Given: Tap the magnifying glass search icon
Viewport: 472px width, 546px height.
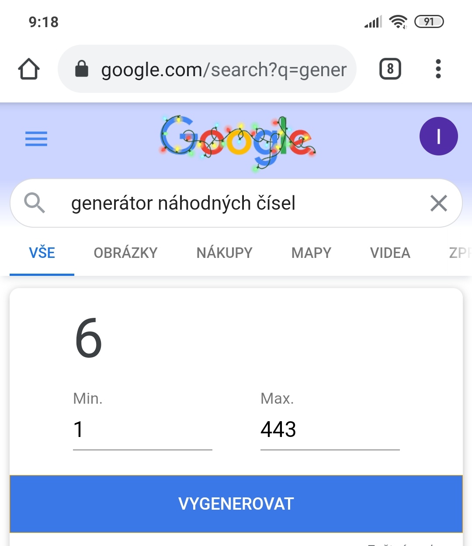Looking at the screenshot, I should 35,203.
